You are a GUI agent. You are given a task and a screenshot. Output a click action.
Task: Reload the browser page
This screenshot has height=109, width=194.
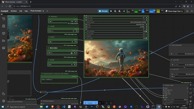tap(10, 6)
